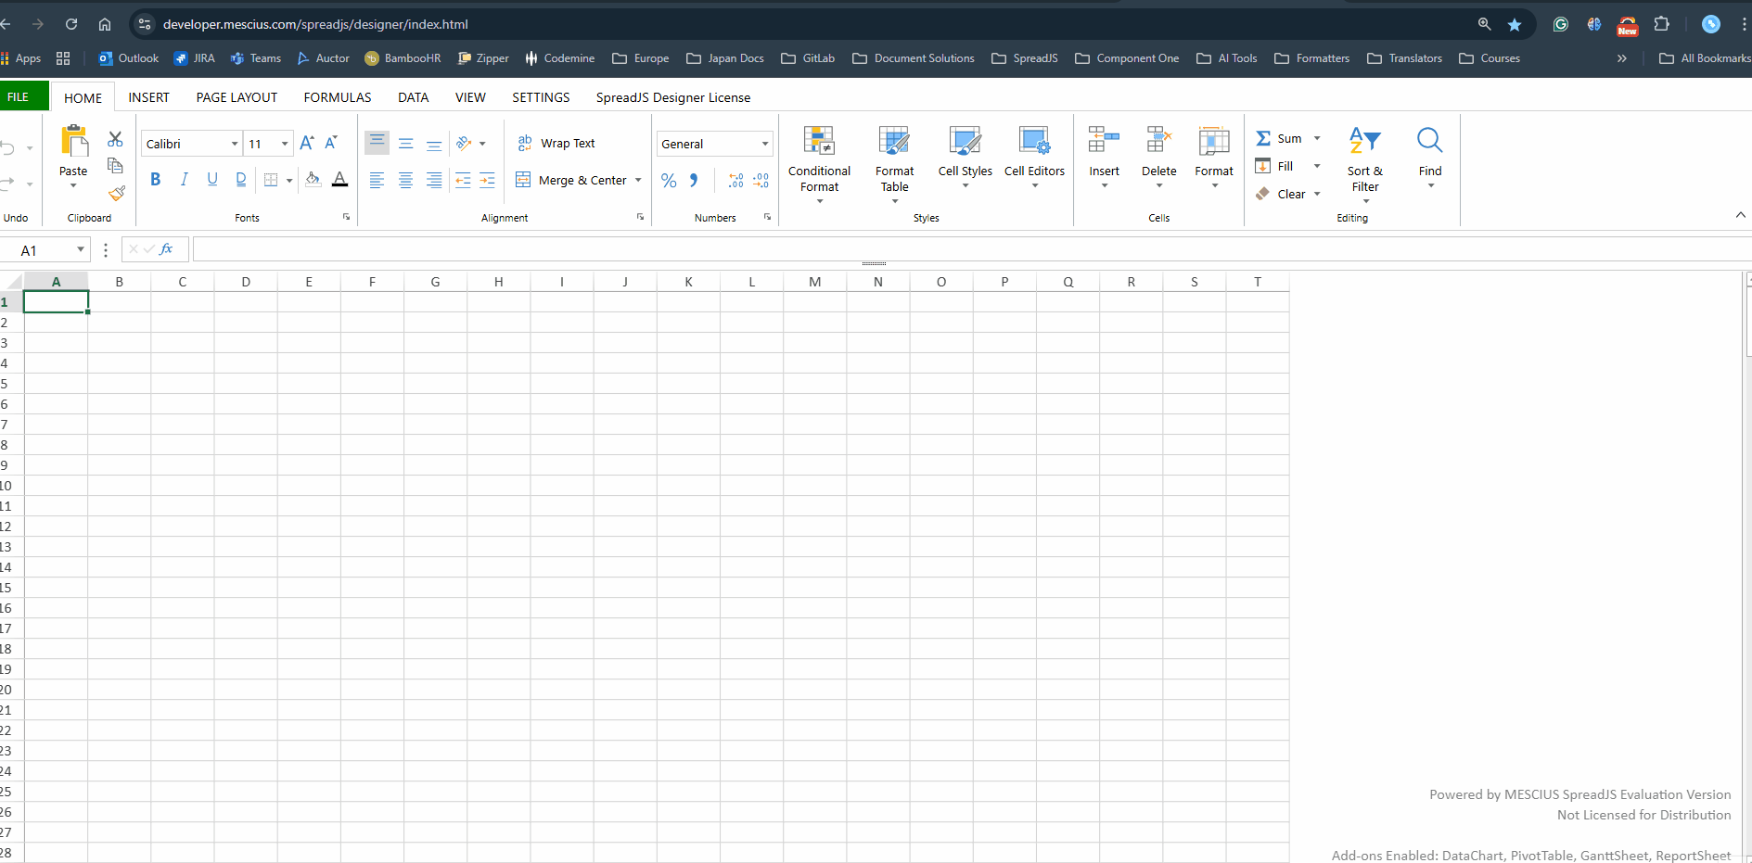Click the Find magnifier icon
Viewport: 1752px width, 863px height.
[x=1429, y=140]
